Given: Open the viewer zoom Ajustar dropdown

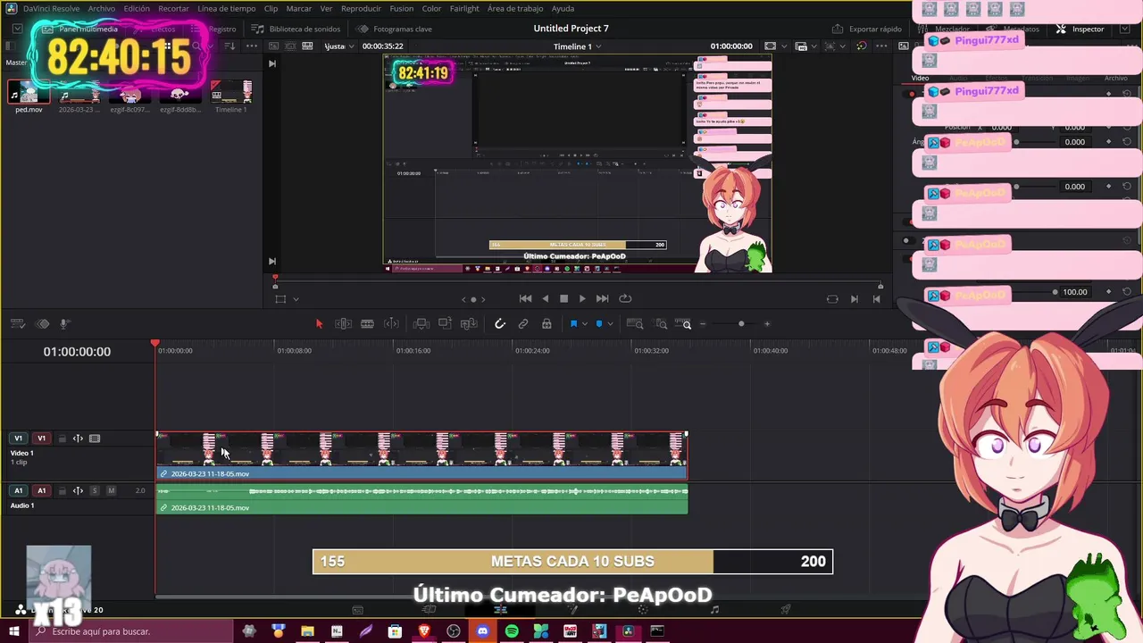Looking at the screenshot, I should point(339,46).
